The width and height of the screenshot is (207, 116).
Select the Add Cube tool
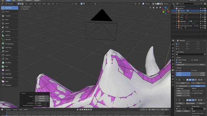tap(9, 40)
